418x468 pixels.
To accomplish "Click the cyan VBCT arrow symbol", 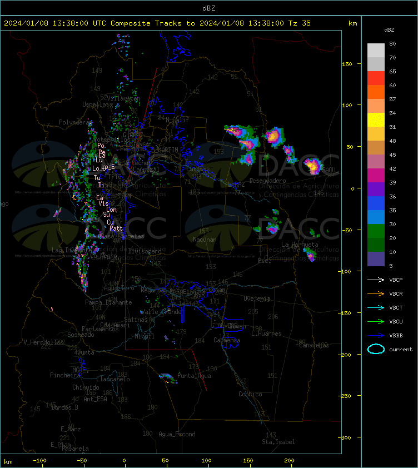I will [376, 307].
